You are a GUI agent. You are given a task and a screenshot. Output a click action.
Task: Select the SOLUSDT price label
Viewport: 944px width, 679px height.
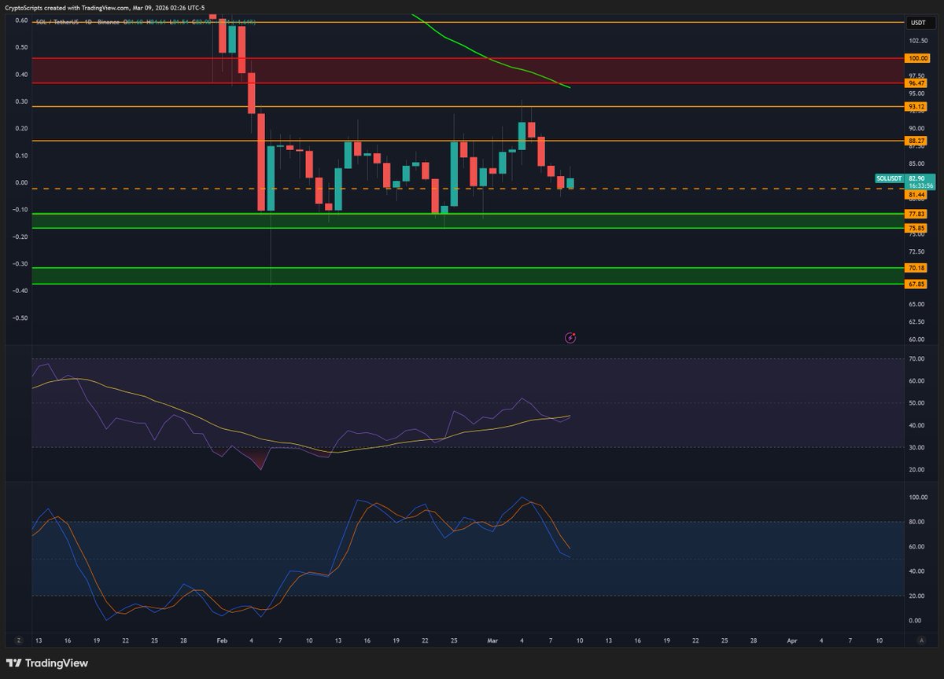tap(890, 179)
